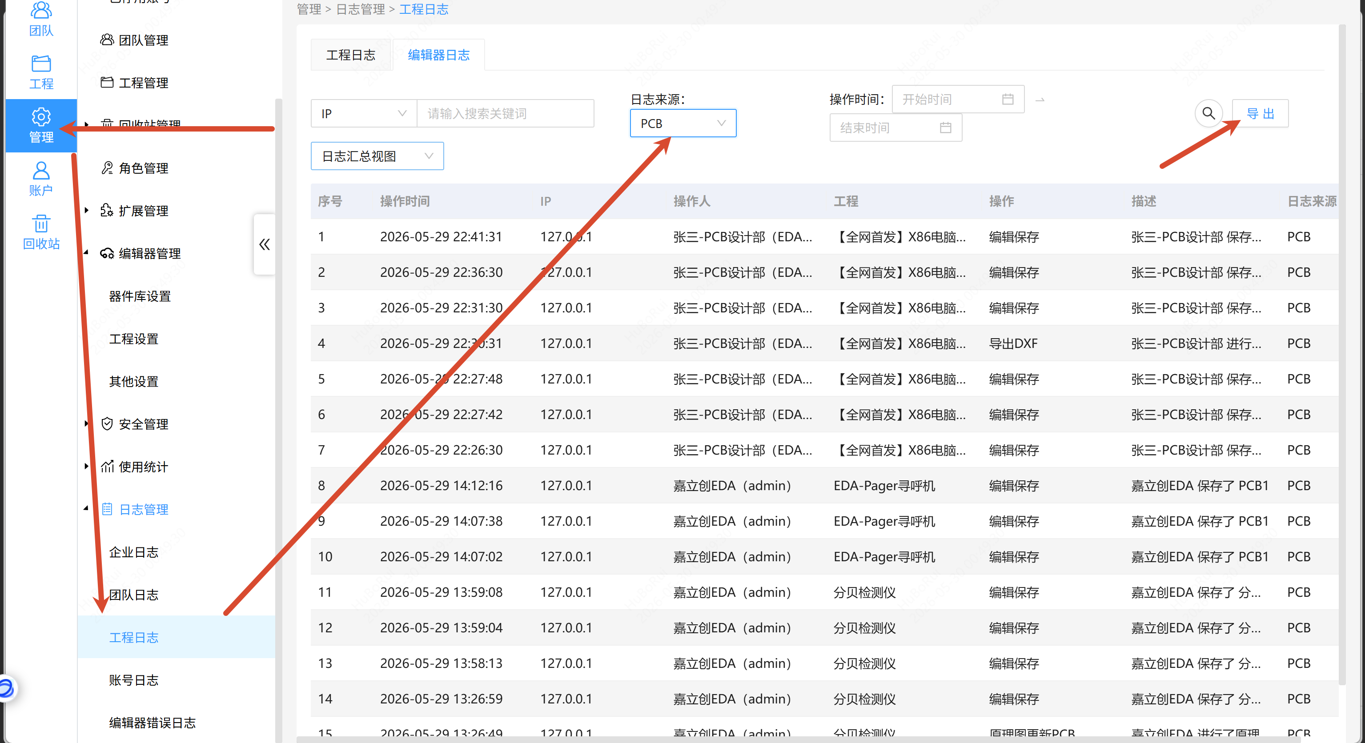Open the 团队 section in left rail

[x=41, y=19]
